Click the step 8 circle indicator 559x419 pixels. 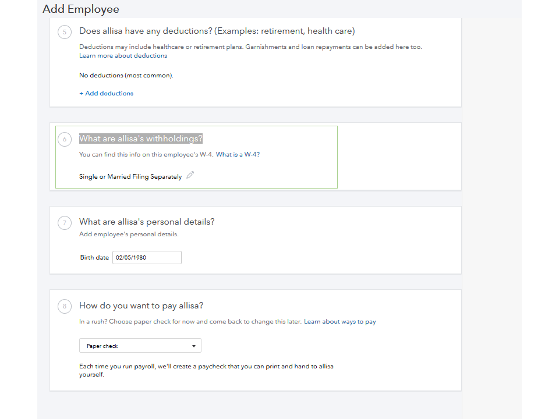click(65, 306)
